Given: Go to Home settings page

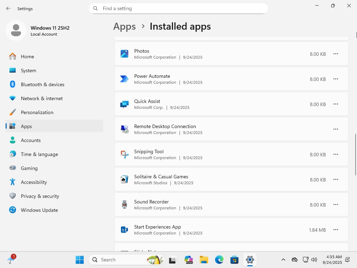Looking at the screenshot, I should [54, 57].
